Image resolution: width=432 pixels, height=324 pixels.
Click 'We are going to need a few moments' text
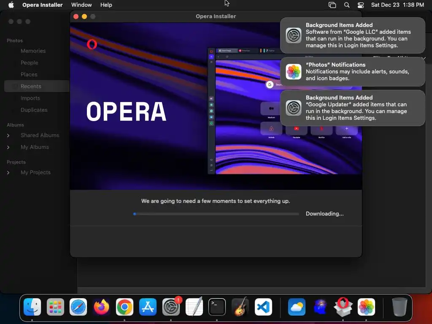[216, 201]
